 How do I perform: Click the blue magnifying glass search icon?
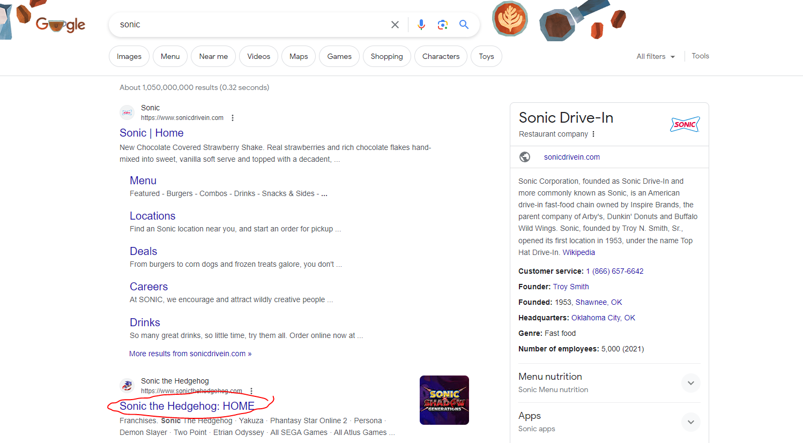click(x=464, y=25)
